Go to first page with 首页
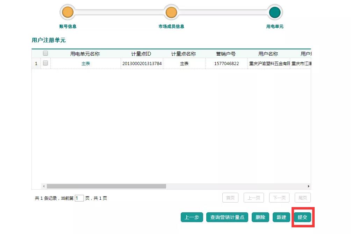 pos(230,198)
